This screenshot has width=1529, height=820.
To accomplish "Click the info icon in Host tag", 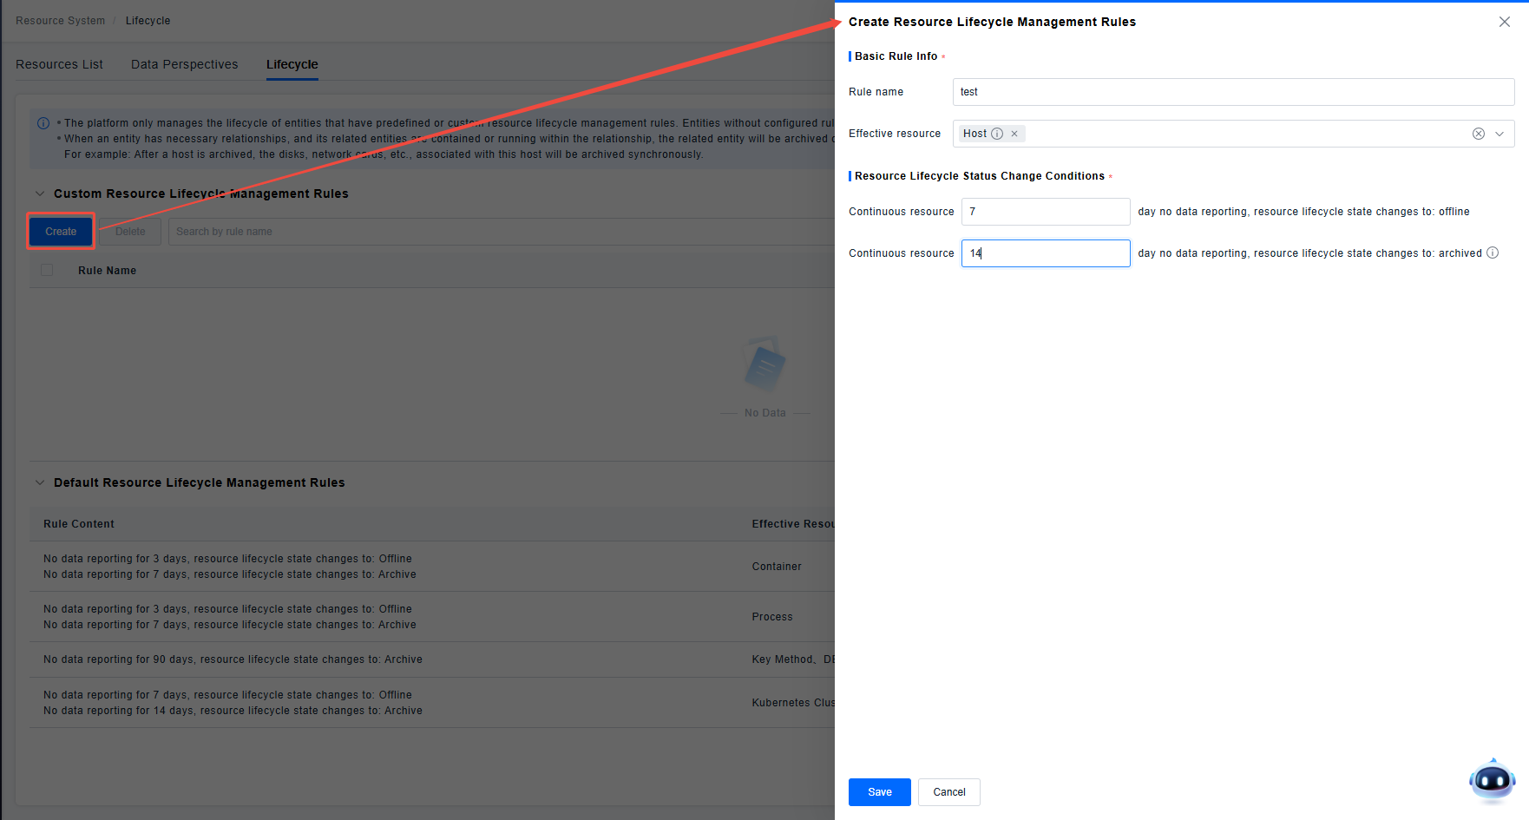I will tap(997, 134).
